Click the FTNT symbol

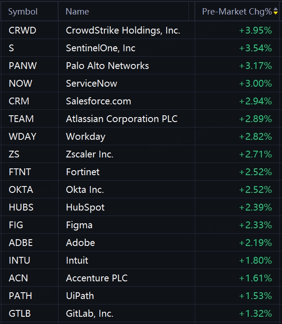coord(20,172)
